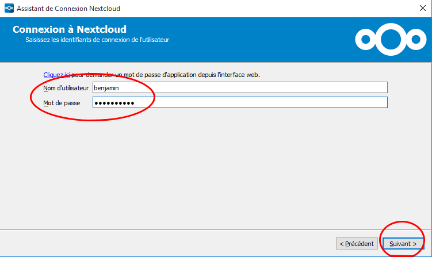Click the Nextcloud icon in the title bar
Image resolution: width=432 pixels, height=257 pixels.
[x=9, y=9]
